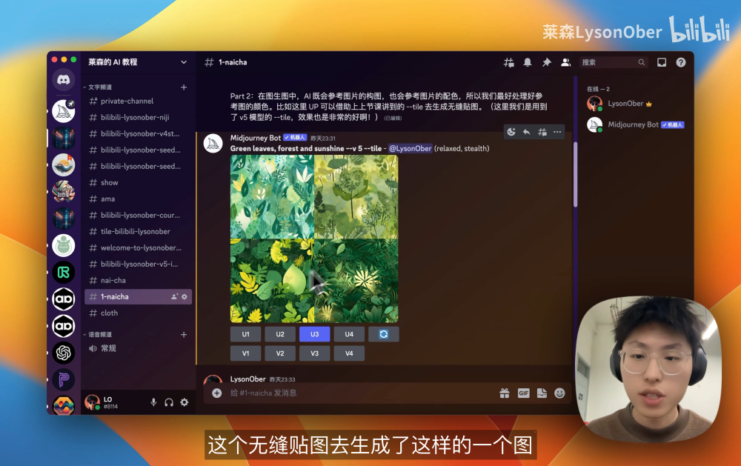Add a channel to 语音频道 category
Screen dimensions: 741x466
[x=184, y=335]
